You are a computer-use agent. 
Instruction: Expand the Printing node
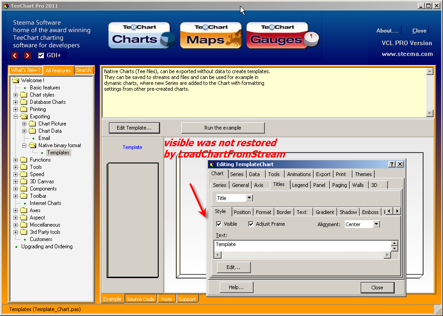click(16, 109)
